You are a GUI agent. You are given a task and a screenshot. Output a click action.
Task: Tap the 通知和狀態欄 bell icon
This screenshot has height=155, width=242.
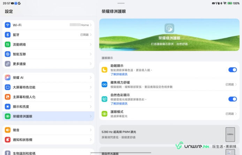click(x=8, y=140)
